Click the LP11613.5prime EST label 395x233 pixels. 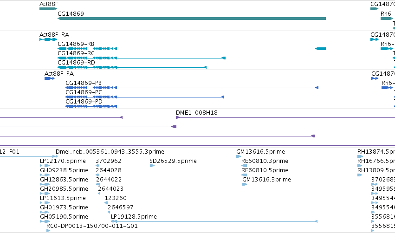pyautogui.click(x=63, y=198)
